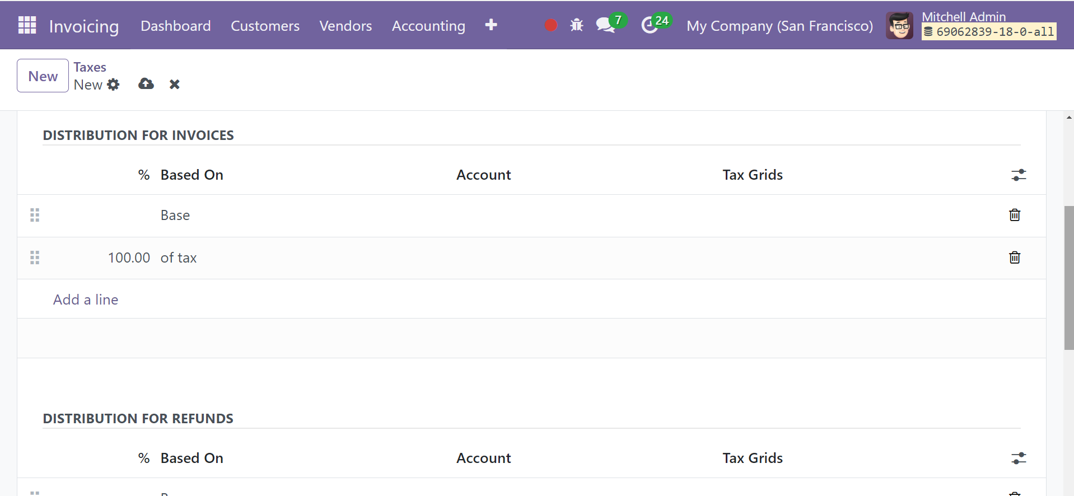
Task: Click refunds Tax Grids column header
Action: (753, 458)
